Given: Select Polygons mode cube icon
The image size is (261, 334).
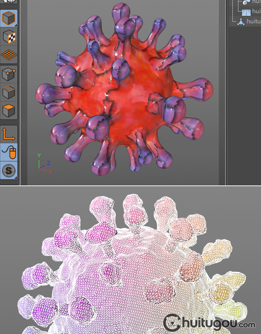Looking at the screenshot, I should coord(9,110).
